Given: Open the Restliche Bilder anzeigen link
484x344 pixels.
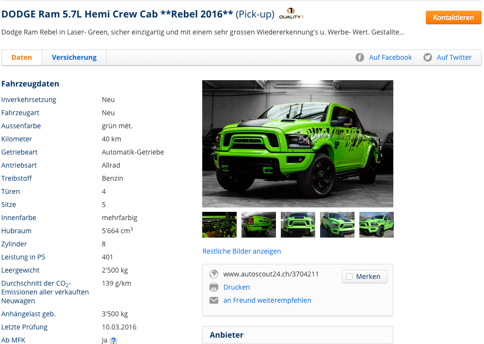Looking at the screenshot, I should pos(242,251).
